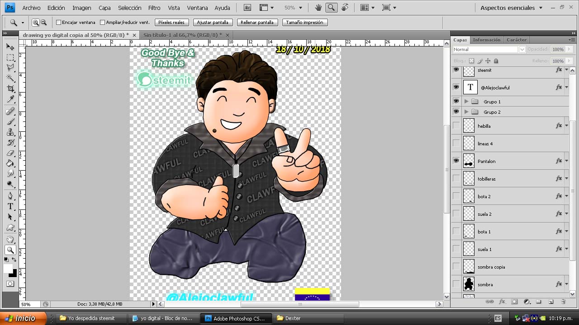Select the History Brush tool
The image size is (579, 325).
coord(10,143)
